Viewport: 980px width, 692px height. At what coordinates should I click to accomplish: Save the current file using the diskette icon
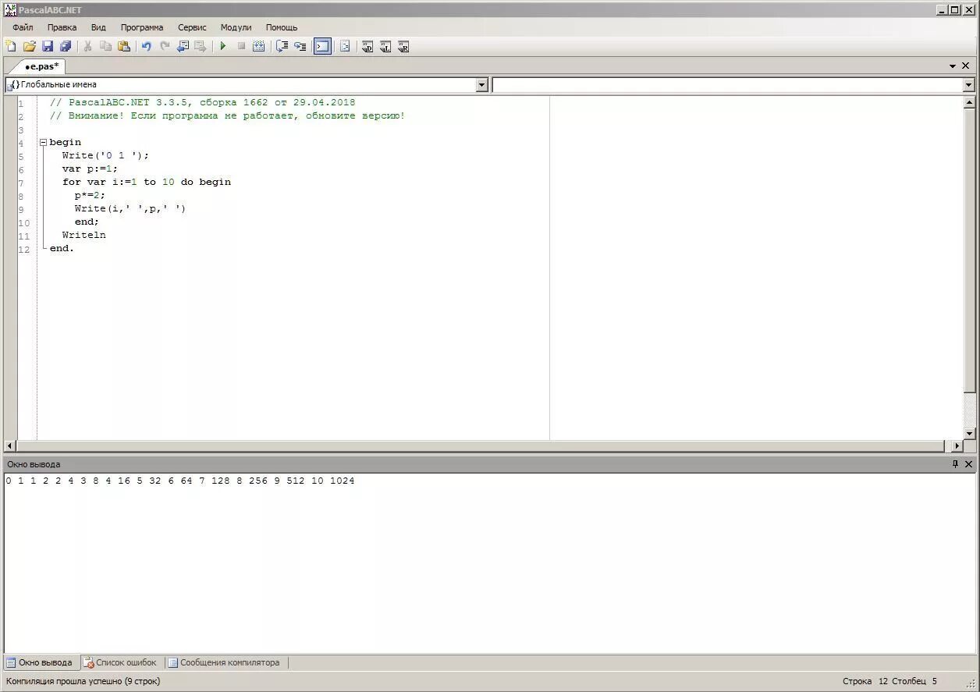tap(48, 47)
